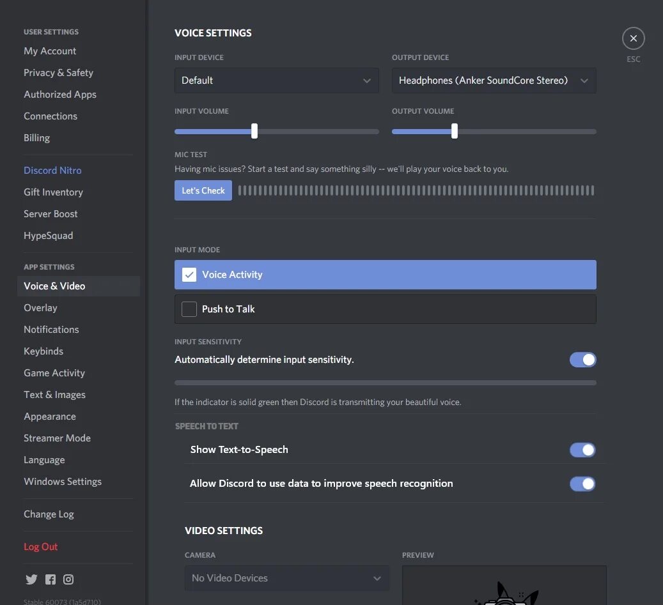Toggle speech recognition data sharing switch
The width and height of the screenshot is (663, 605).
(x=582, y=484)
